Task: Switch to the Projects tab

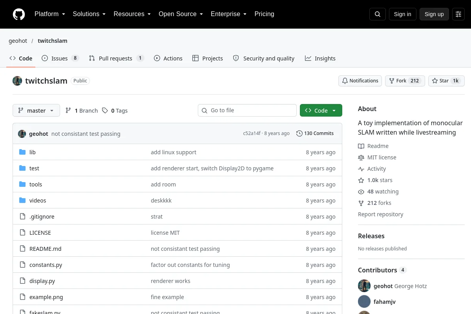Action: click(208, 58)
